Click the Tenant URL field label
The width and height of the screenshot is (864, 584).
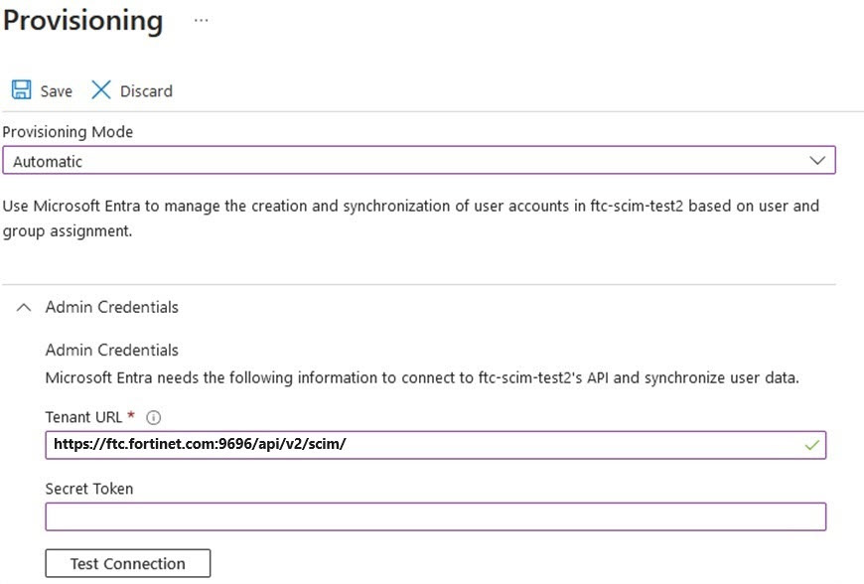coord(84,418)
